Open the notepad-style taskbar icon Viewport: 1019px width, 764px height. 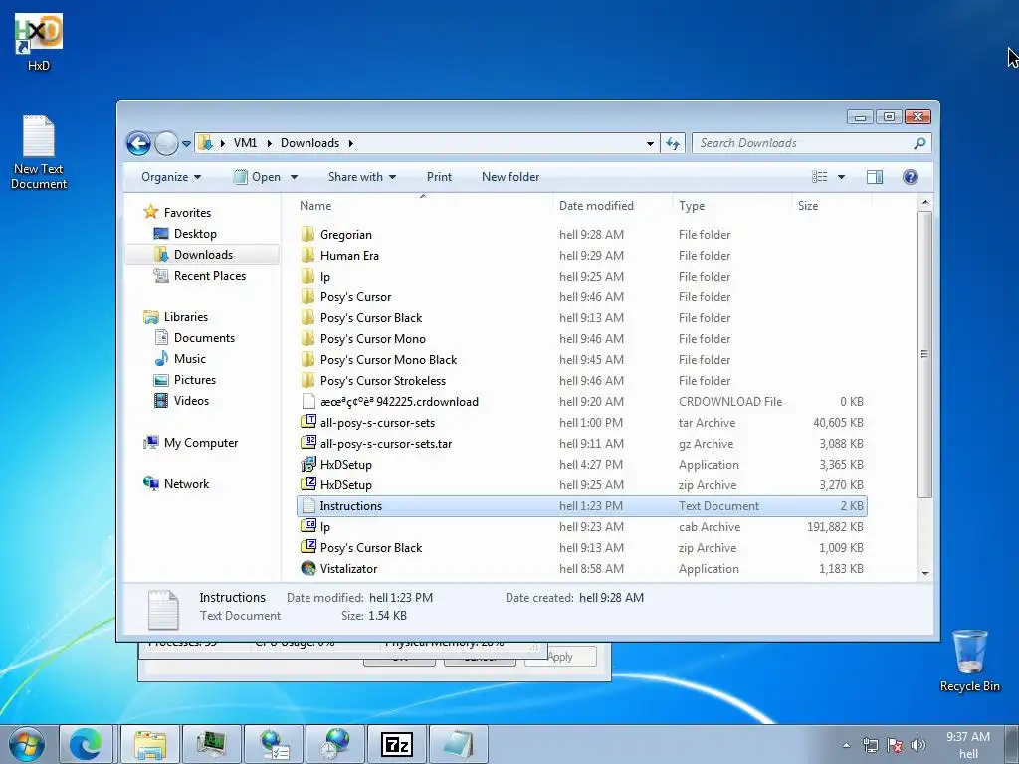pos(458,744)
